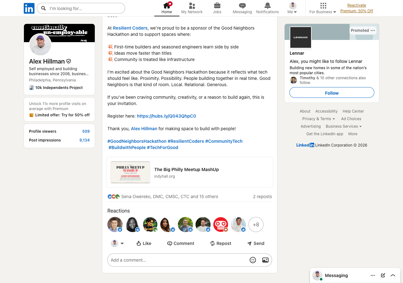Open the Help Center footer link
Viewport: 403px width, 283px height.
[x=353, y=111]
